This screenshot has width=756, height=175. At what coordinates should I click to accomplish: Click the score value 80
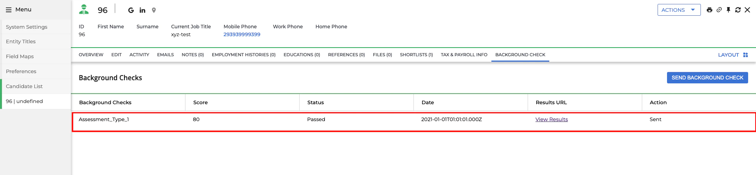coord(196,120)
